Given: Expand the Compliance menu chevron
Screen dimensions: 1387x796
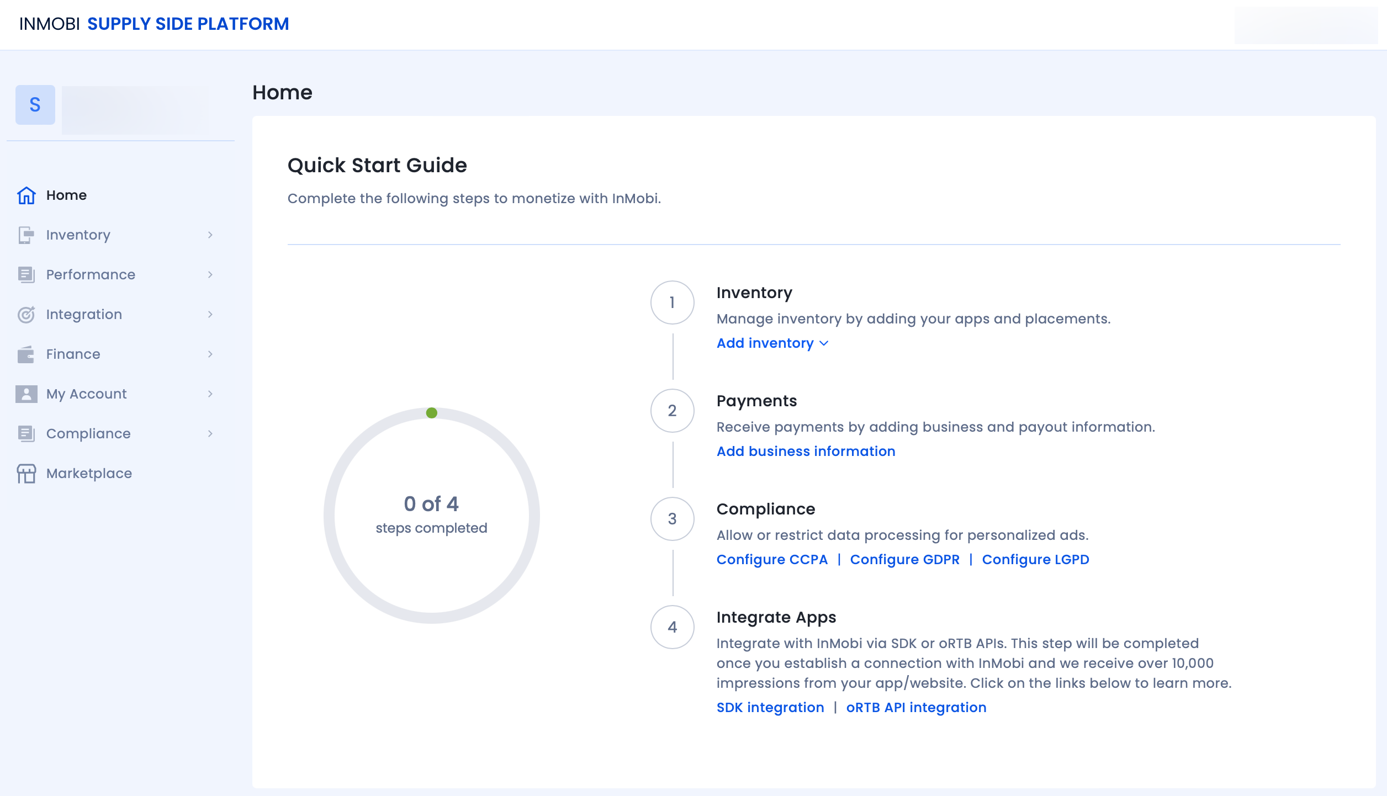Looking at the screenshot, I should click(x=210, y=434).
